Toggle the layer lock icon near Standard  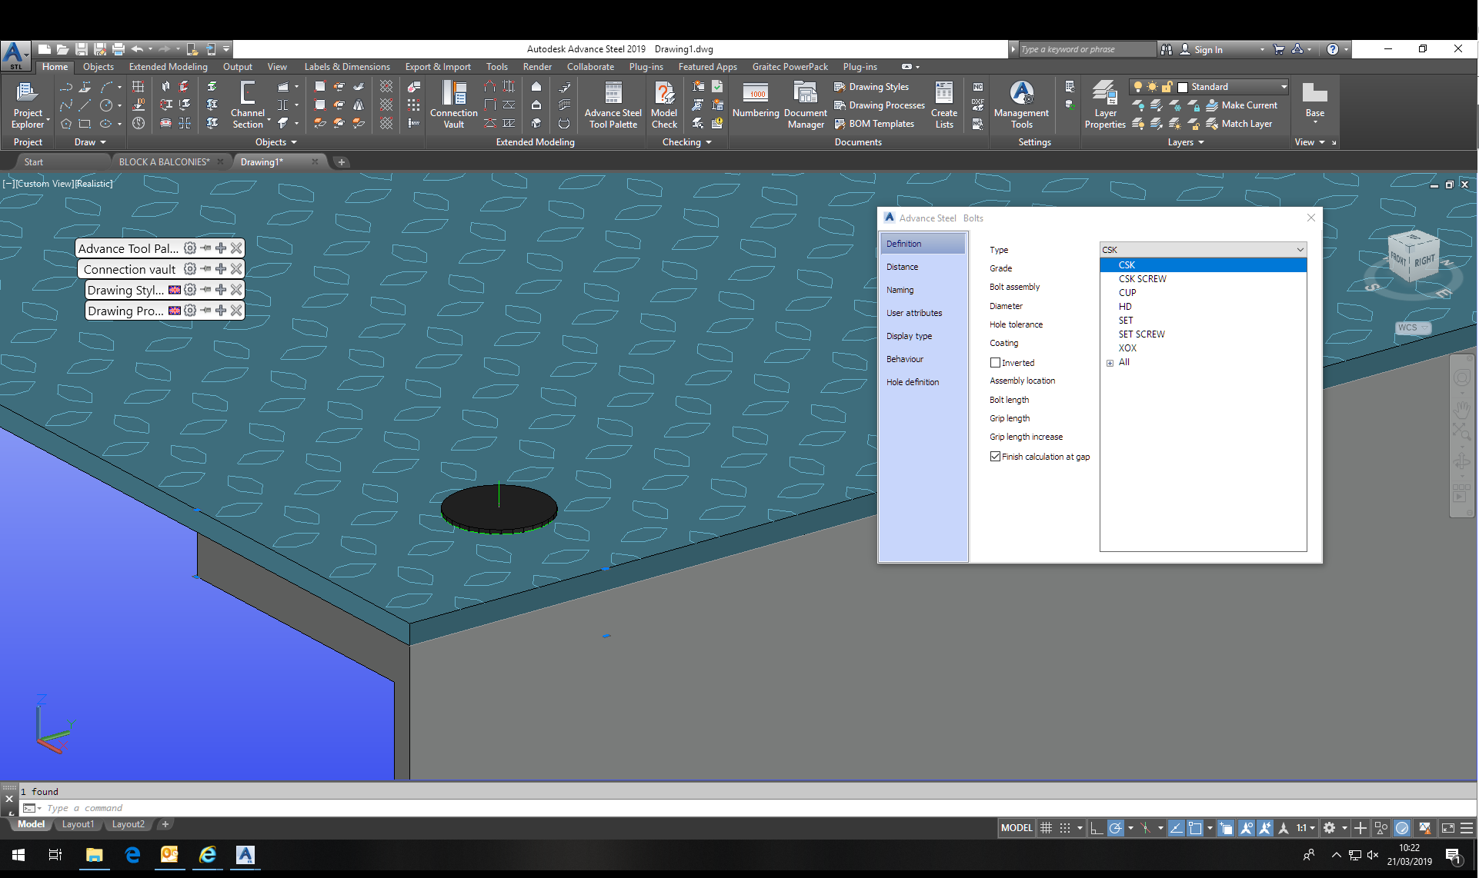pyautogui.click(x=1167, y=86)
